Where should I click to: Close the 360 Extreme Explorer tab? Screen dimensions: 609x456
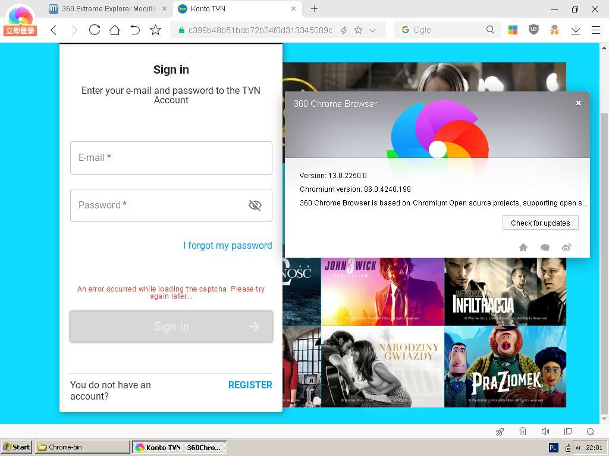(x=164, y=8)
